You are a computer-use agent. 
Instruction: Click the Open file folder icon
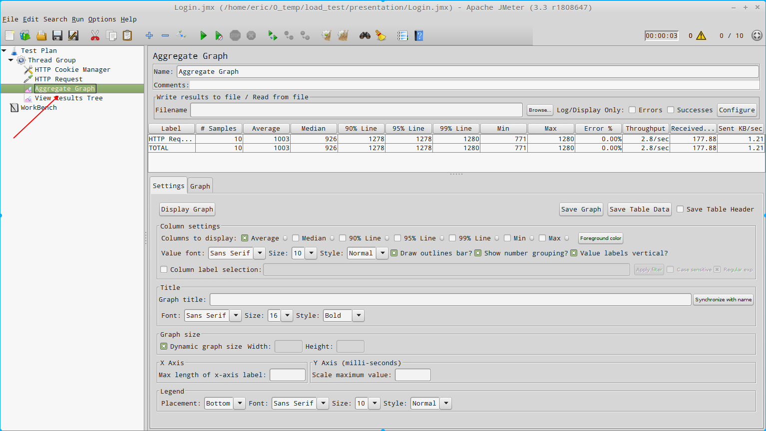(x=41, y=35)
